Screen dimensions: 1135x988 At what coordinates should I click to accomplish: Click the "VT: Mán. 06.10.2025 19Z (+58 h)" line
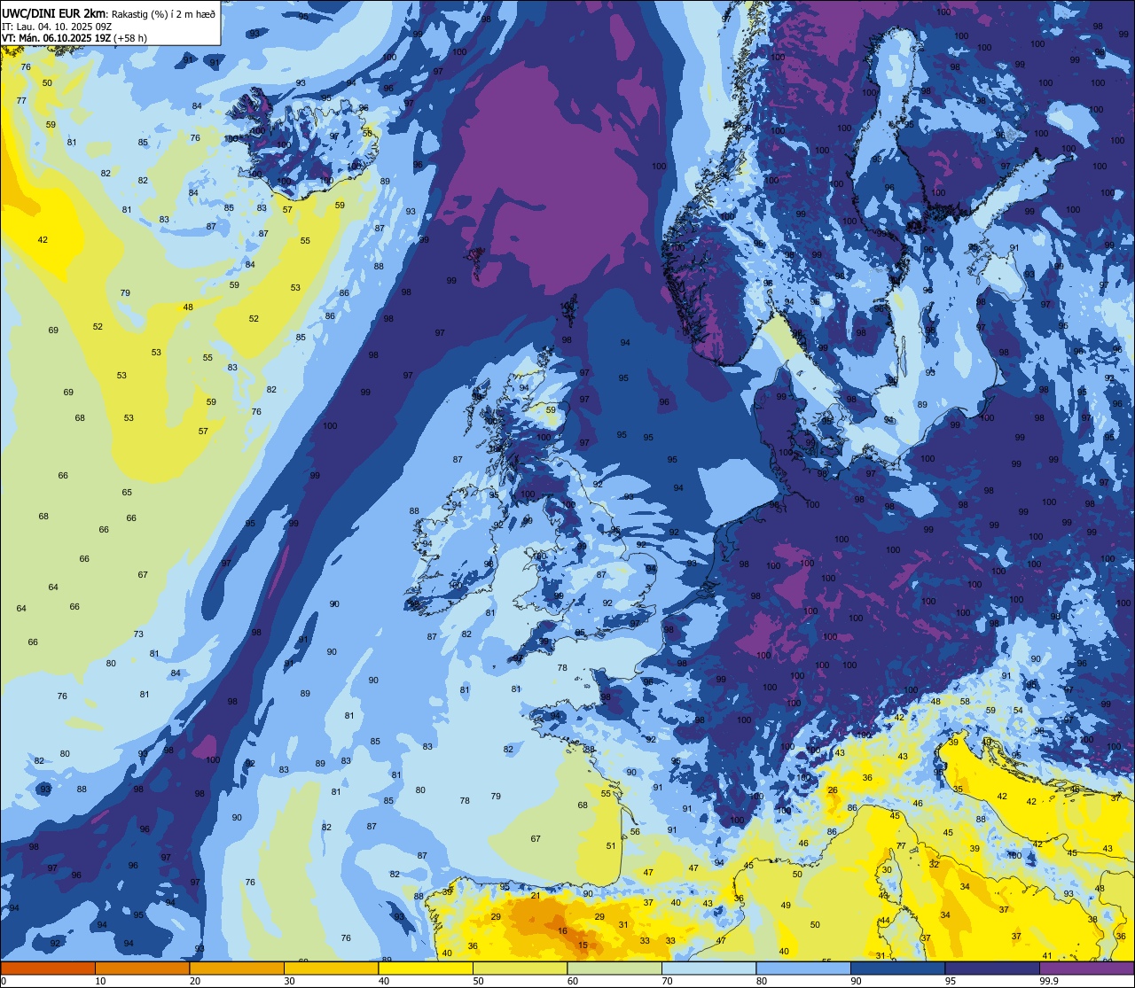tap(74, 38)
